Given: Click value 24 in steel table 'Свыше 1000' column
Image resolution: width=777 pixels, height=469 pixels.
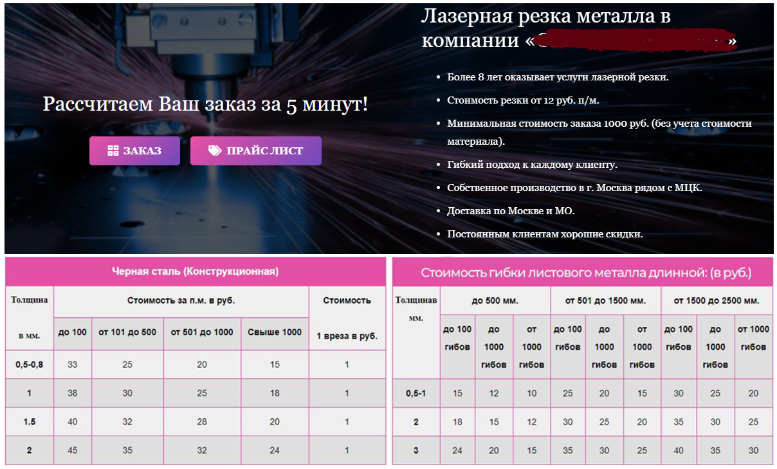Looking at the screenshot, I should click(x=275, y=450).
